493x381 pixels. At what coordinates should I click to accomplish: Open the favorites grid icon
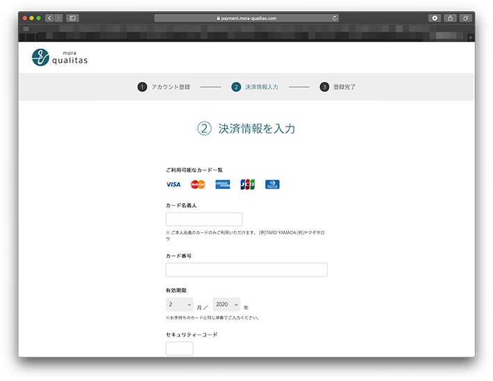[26, 29]
